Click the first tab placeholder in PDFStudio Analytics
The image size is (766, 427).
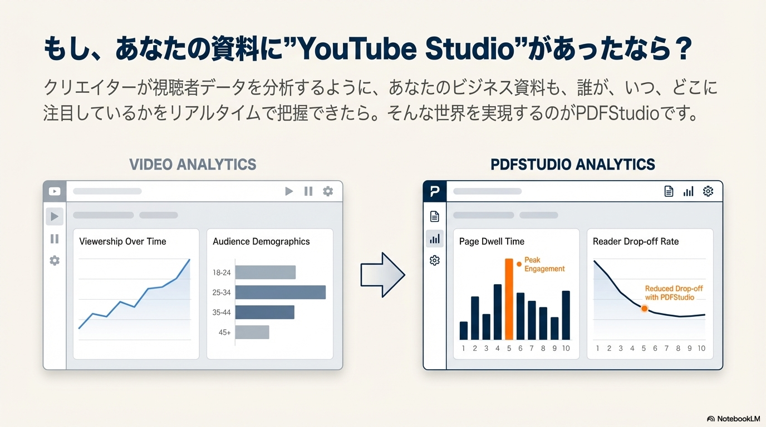tap(484, 215)
